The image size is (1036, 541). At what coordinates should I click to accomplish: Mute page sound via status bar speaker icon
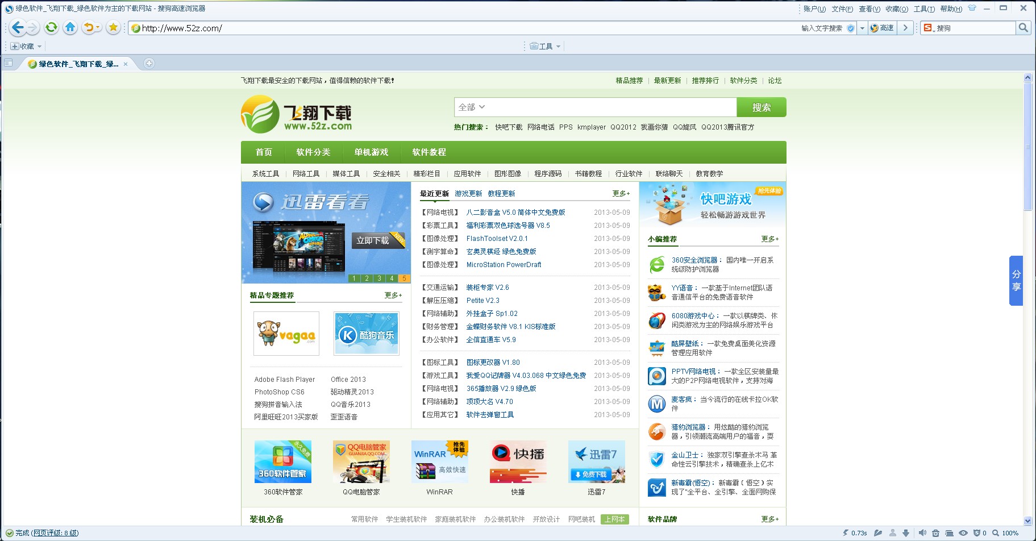[922, 533]
